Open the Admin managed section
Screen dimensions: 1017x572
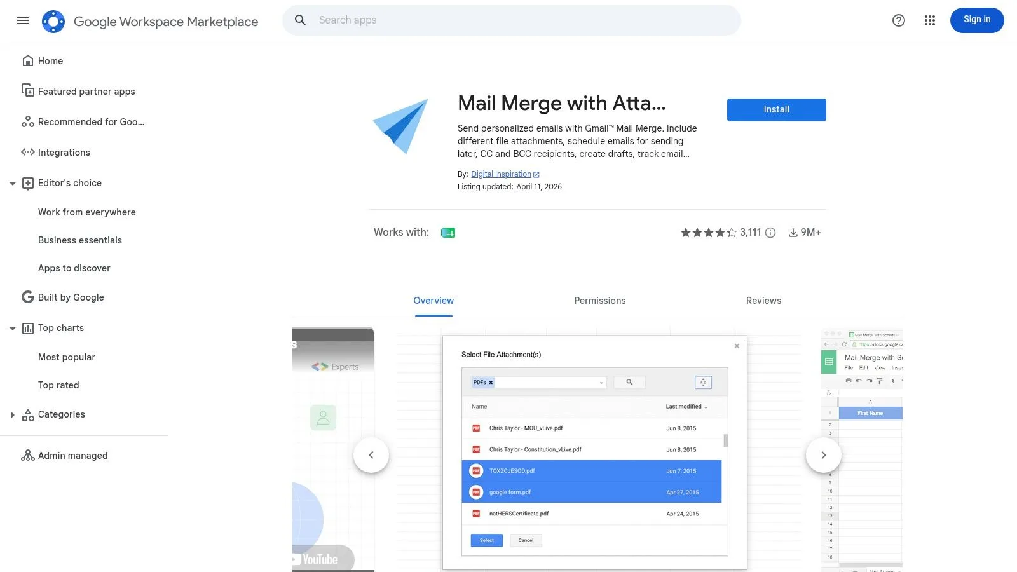point(73,456)
